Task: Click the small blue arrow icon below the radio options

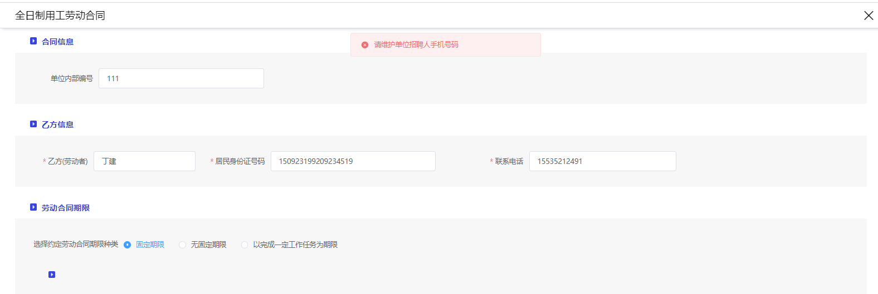Action: pyautogui.click(x=52, y=275)
